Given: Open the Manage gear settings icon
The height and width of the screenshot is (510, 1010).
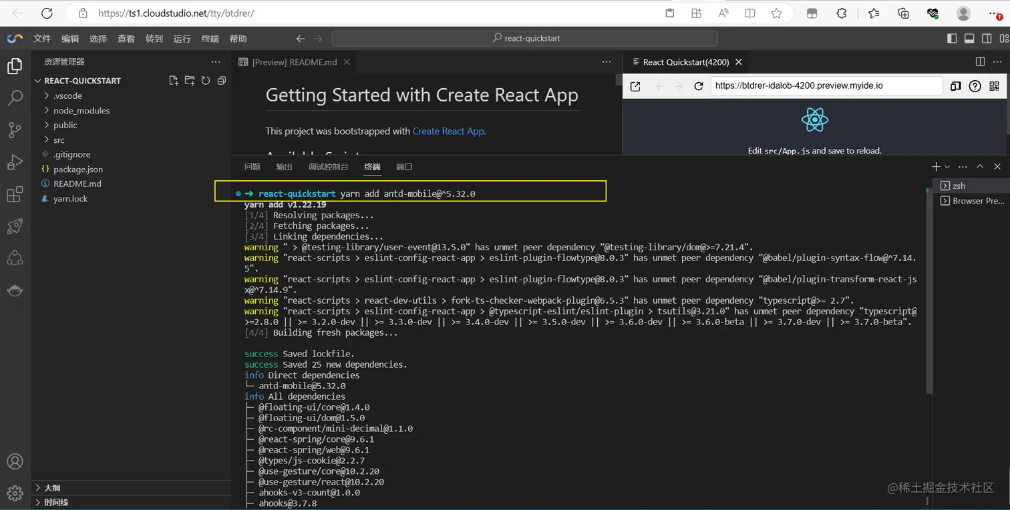Looking at the screenshot, I should coord(15,493).
